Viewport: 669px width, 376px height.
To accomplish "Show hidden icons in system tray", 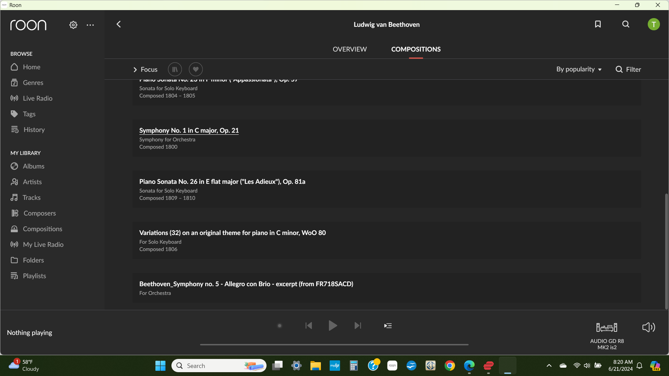I will [549, 366].
